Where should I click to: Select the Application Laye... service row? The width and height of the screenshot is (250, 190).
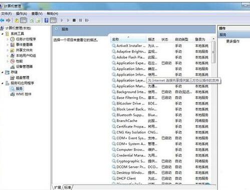[x=129, y=80]
